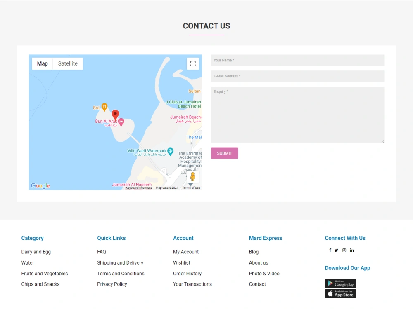Open the FAQ link
Screen dimensions: 413x309
pyautogui.click(x=102, y=252)
